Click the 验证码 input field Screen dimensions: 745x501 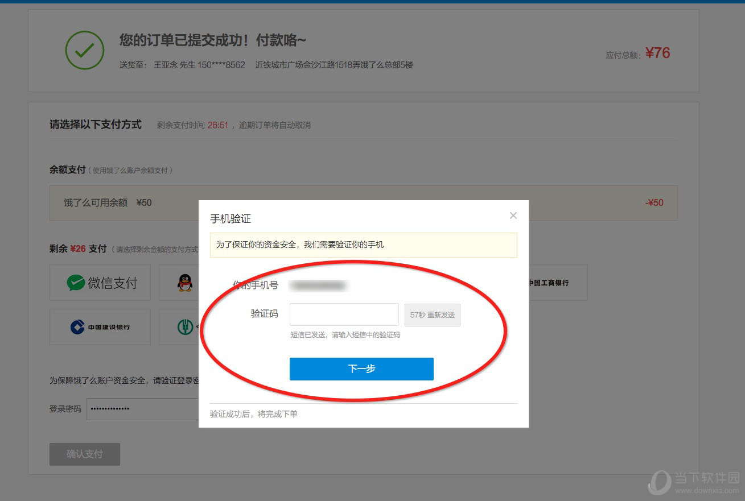pyautogui.click(x=344, y=314)
